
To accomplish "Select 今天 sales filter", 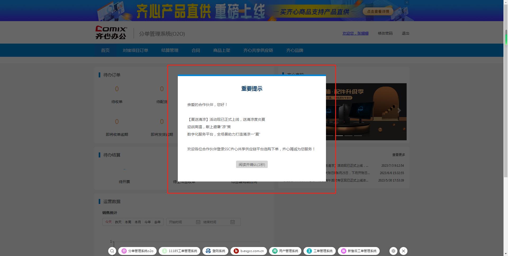I will 108,222.
